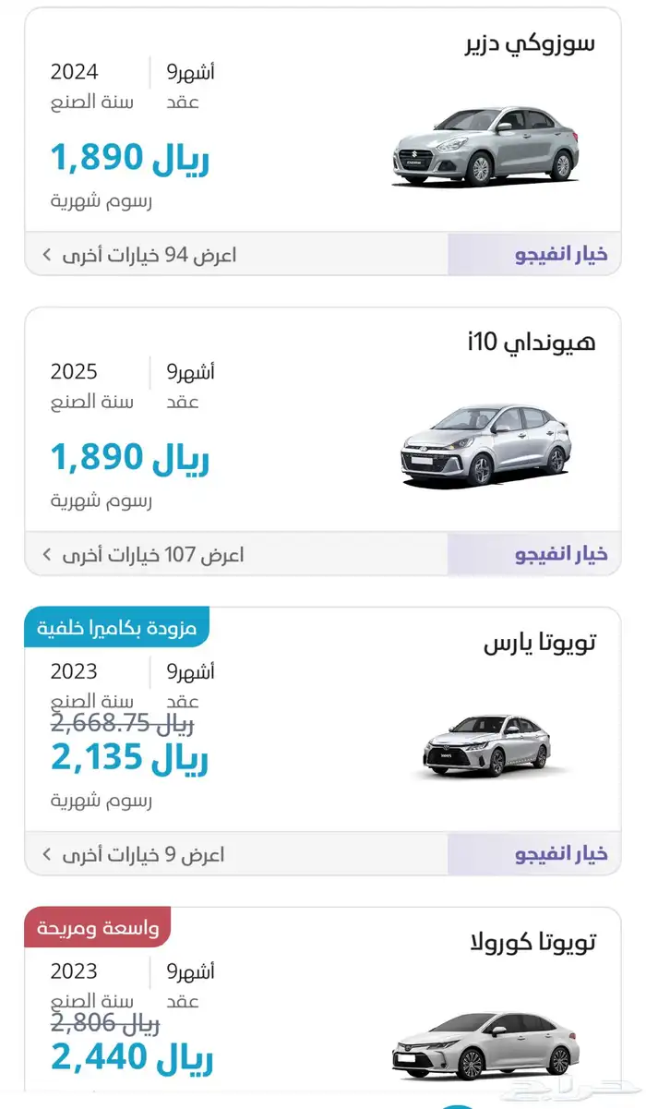
Task: Click the واسعة ومريحة red badge
Action: click(x=98, y=928)
